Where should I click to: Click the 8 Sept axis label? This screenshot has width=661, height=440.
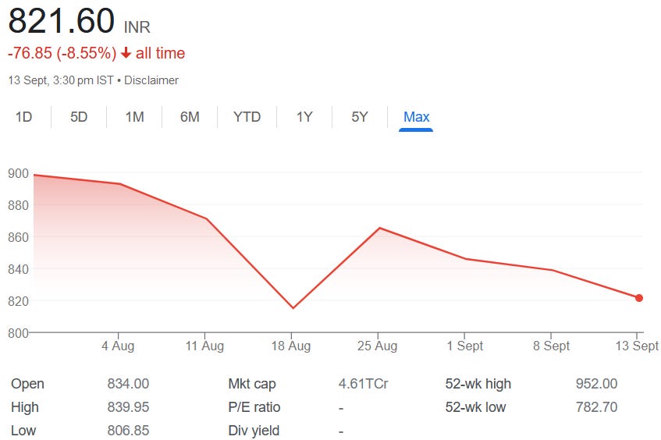tap(551, 346)
